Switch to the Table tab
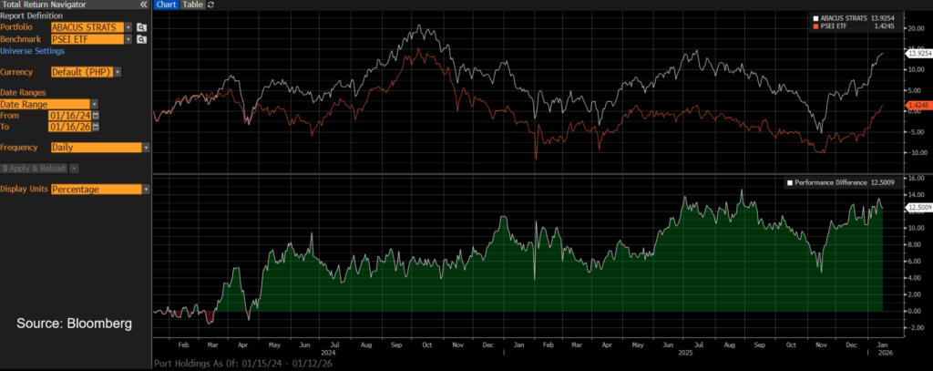 pos(192,5)
